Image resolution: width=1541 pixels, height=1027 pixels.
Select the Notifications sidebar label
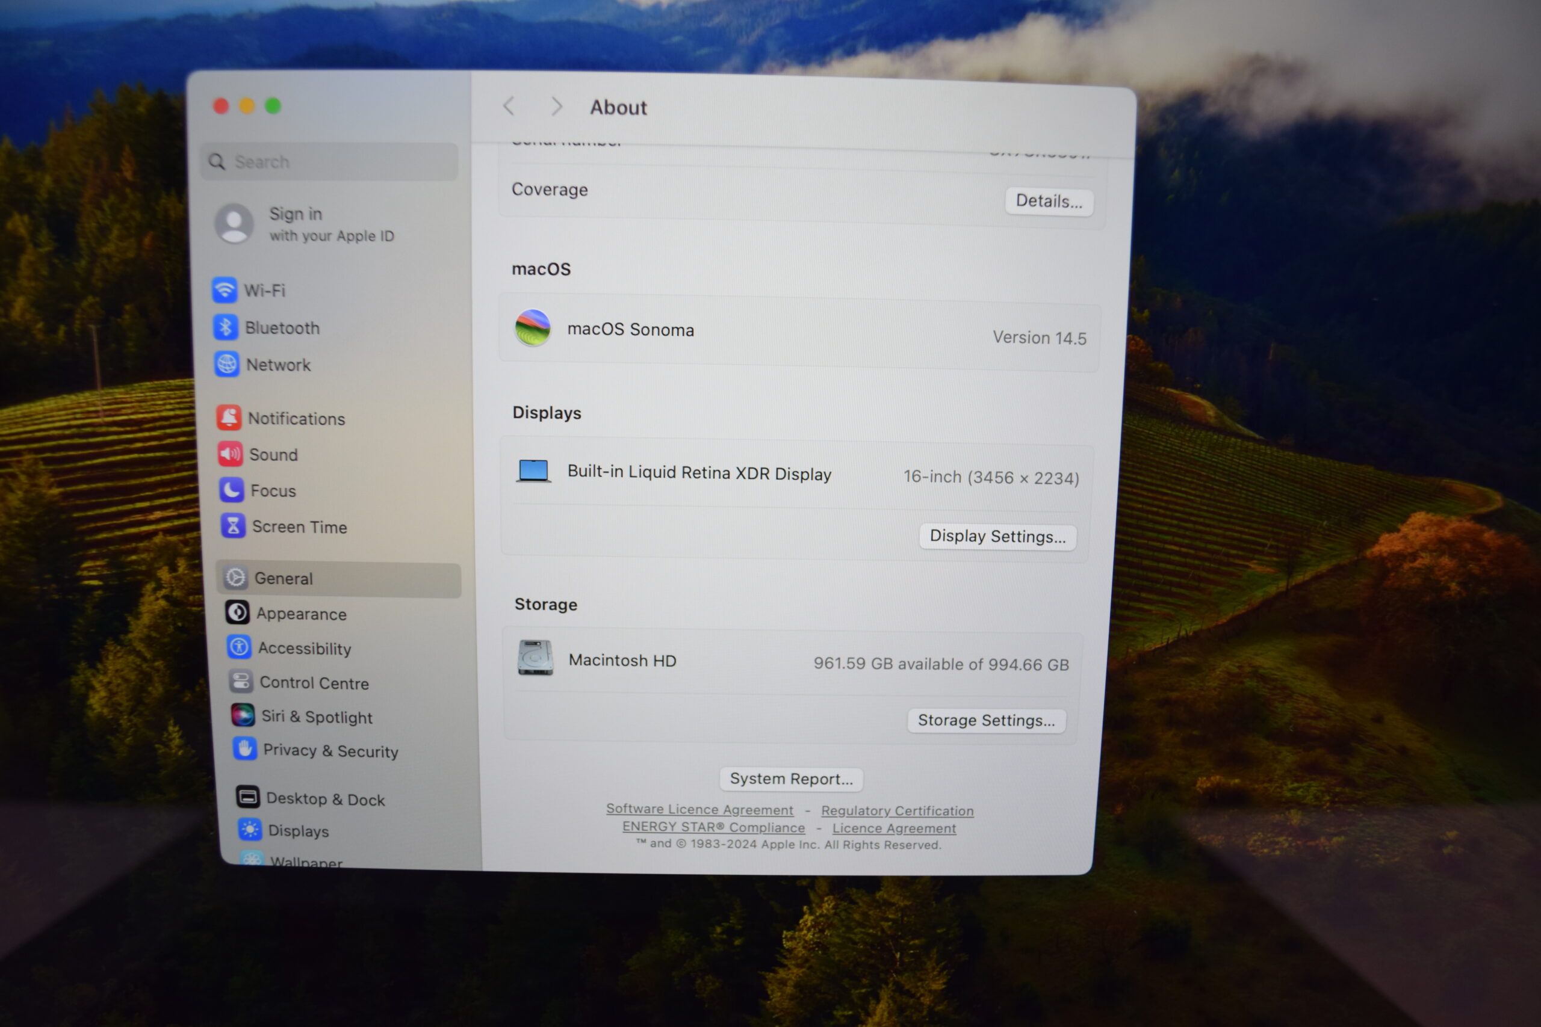pos(296,419)
